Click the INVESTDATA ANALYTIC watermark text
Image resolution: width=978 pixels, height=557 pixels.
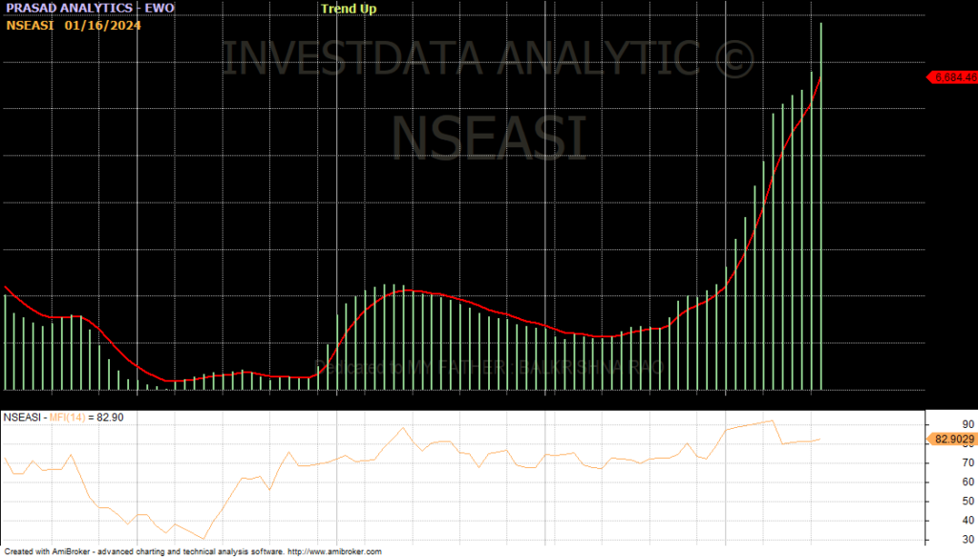488,59
